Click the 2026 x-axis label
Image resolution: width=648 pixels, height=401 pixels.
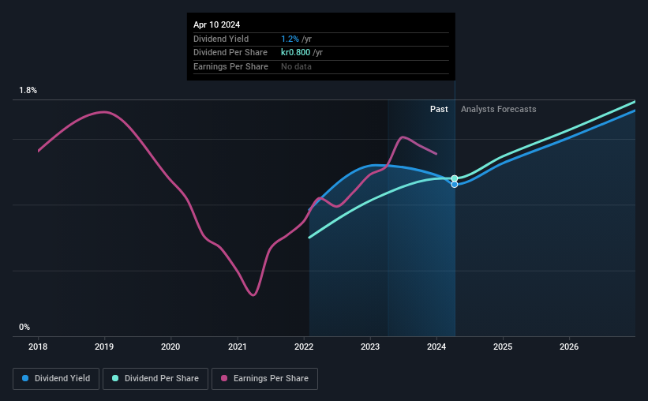click(x=569, y=347)
